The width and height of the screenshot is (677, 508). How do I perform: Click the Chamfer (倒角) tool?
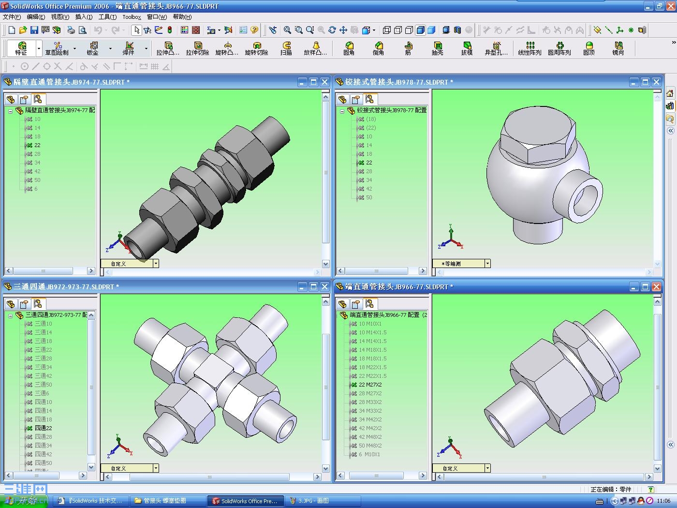tap(378, 48)
